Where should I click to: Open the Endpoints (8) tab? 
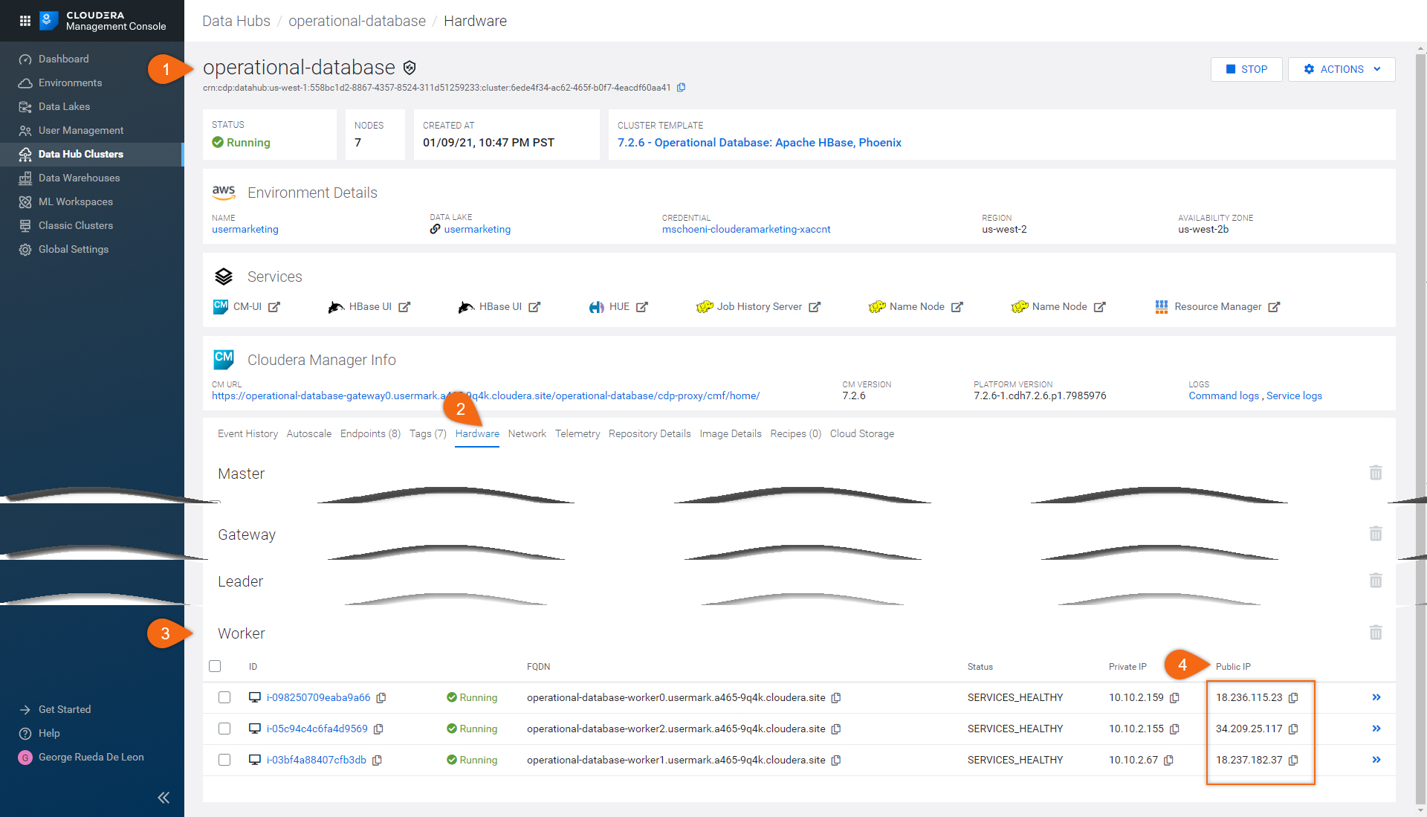370,434
